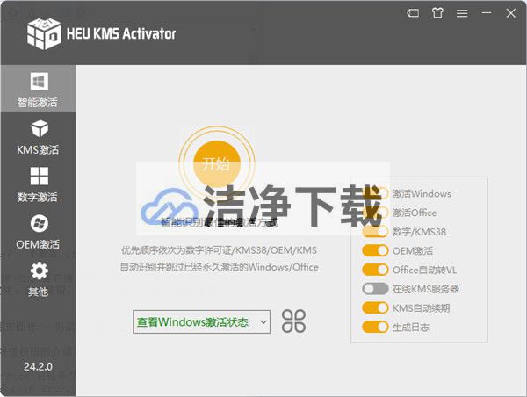Image resolution: width=527 pixels, height=397 pixels.
Task: Click the tag icon in title bar
Action: (413, 13)
